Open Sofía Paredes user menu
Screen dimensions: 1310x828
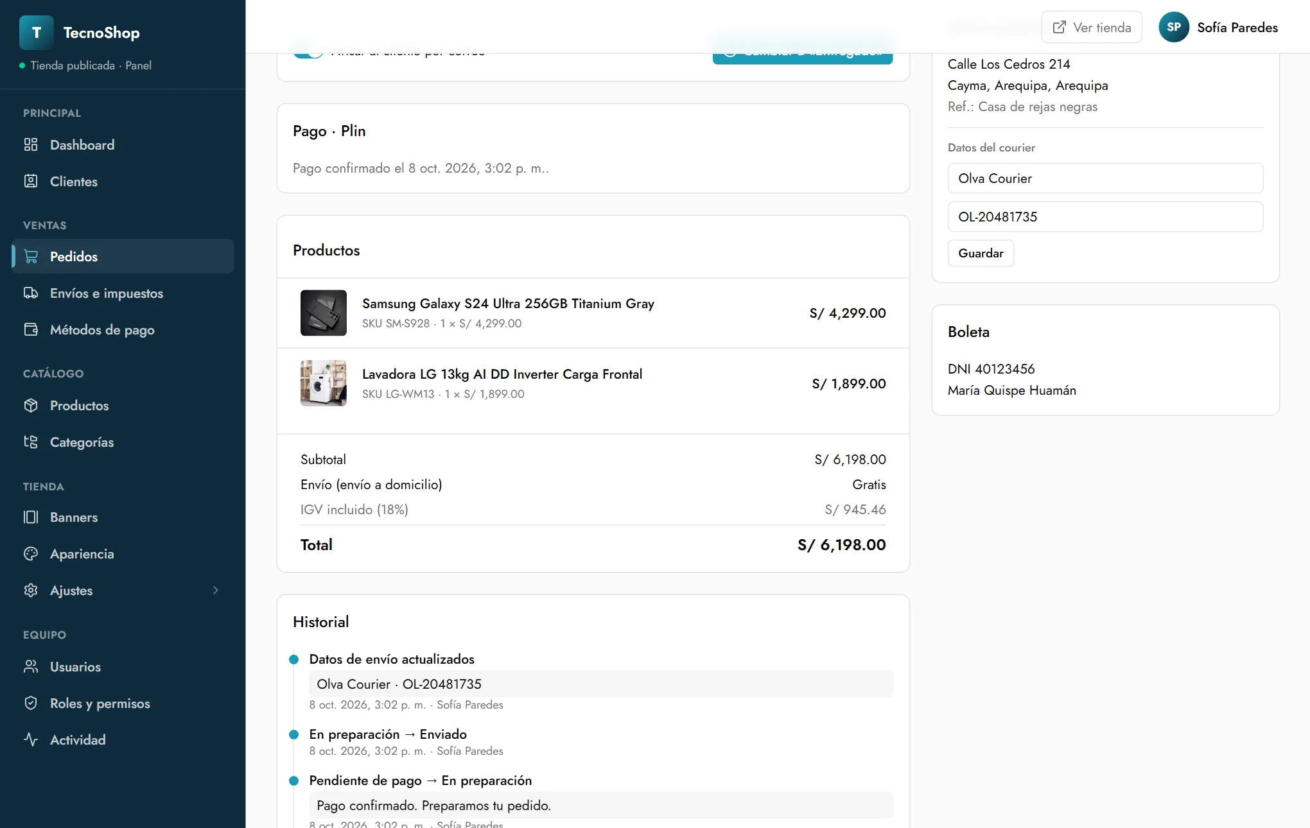coord(1218,27)
